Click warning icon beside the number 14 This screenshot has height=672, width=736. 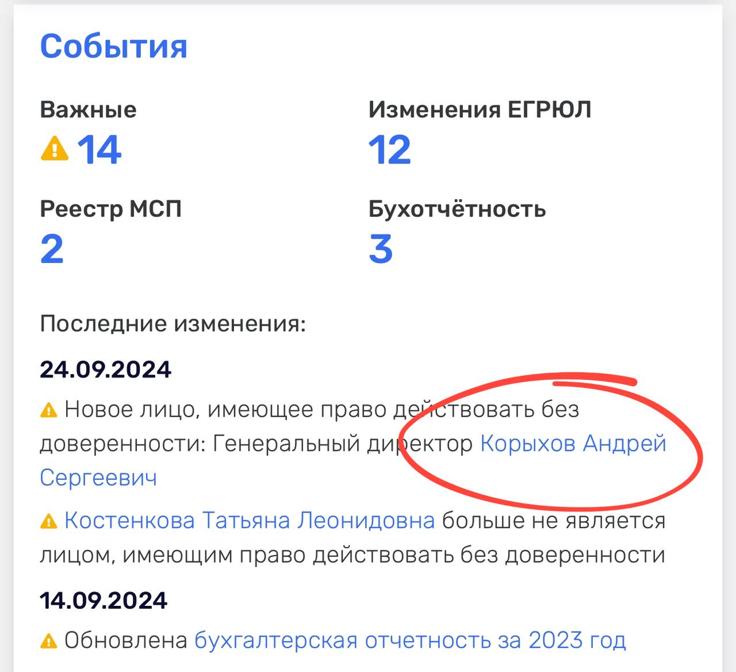coord(55,148)
